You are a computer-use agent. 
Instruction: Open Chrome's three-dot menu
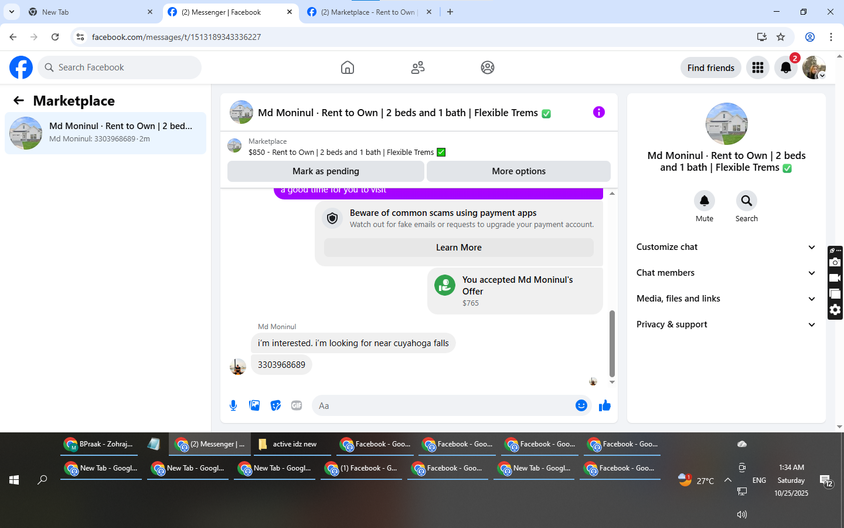[831, 37]
